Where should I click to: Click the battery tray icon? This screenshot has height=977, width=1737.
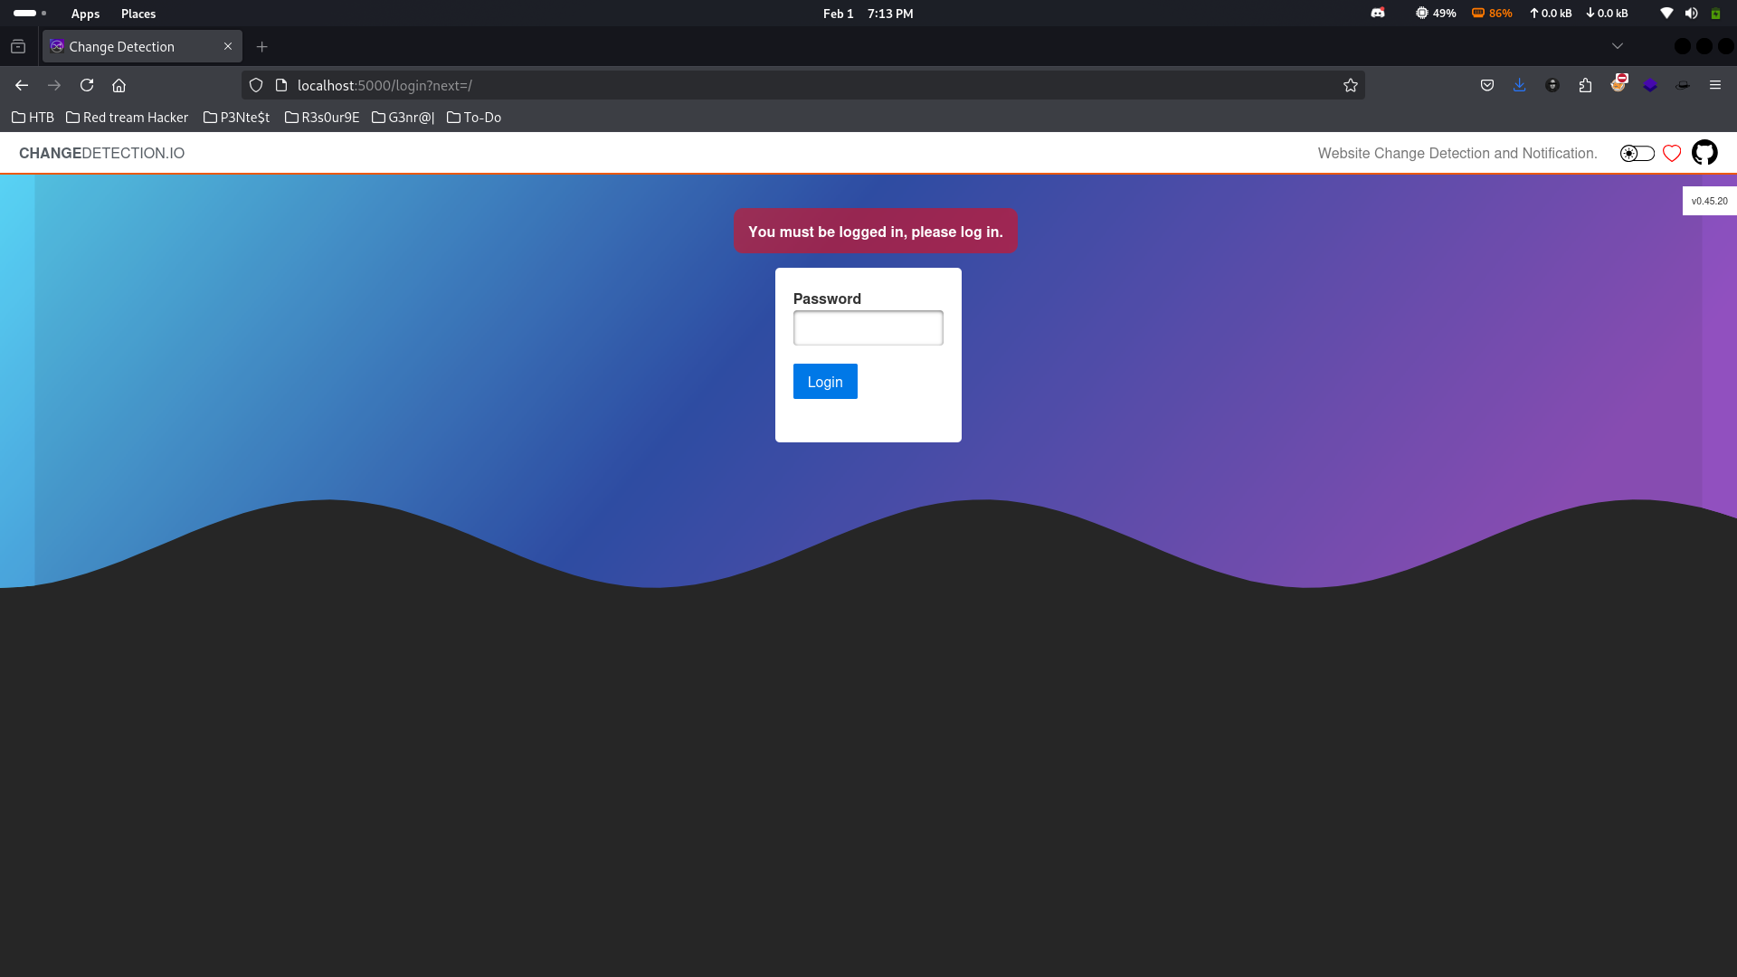tap(1715, 14)
